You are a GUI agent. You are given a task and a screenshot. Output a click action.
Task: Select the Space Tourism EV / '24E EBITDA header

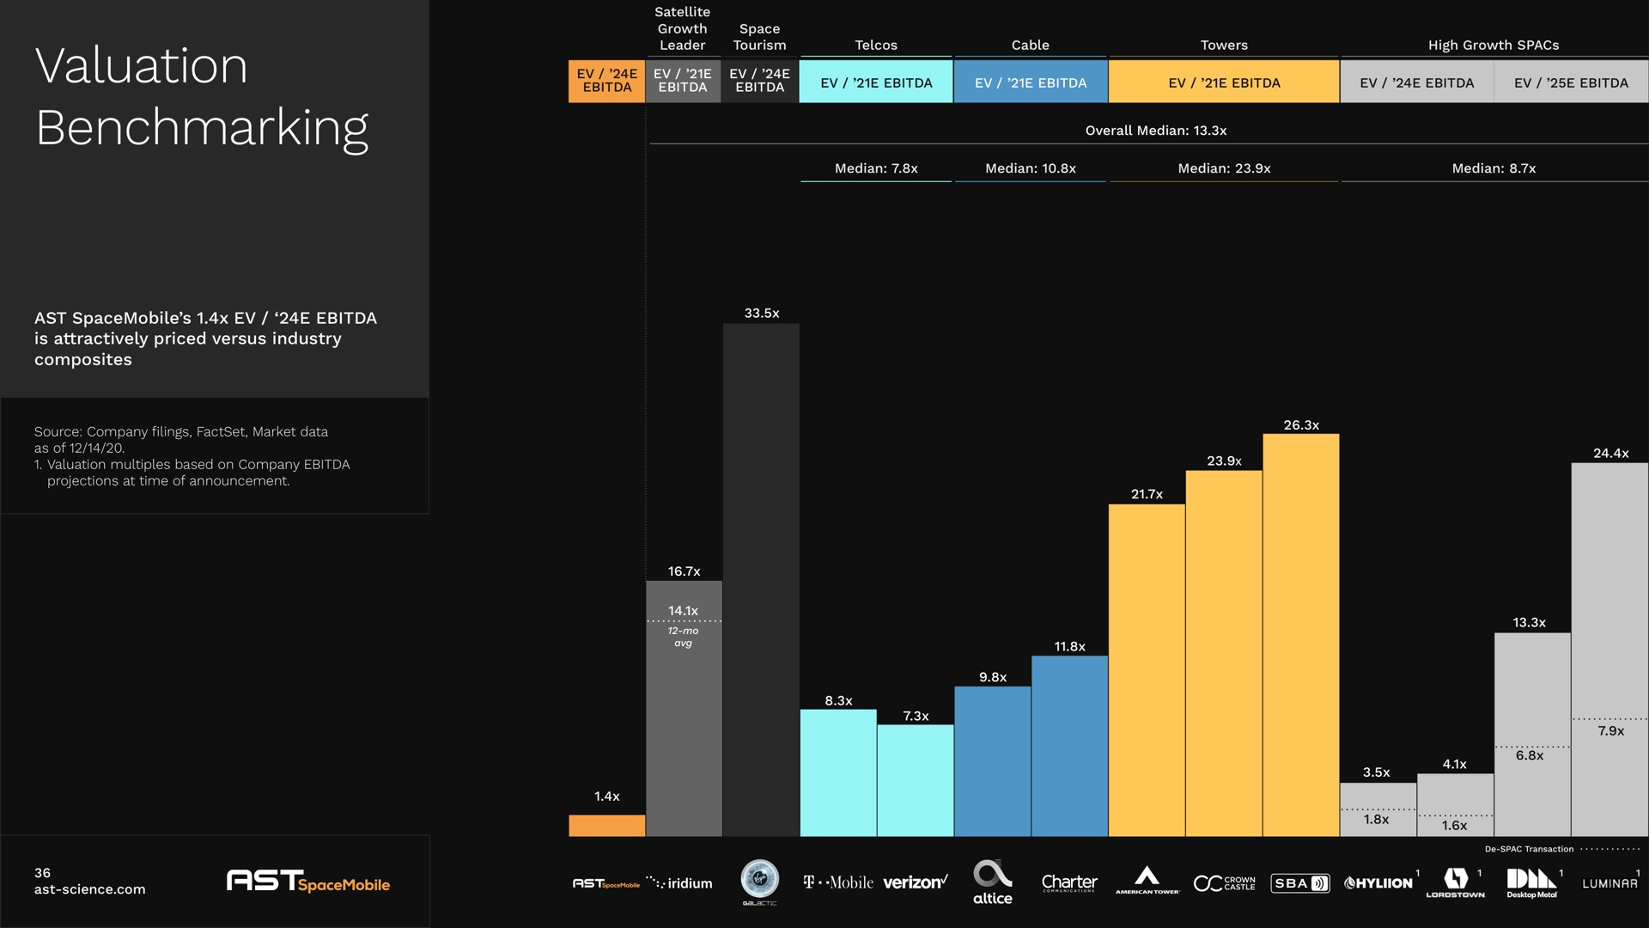coord(760,82)
